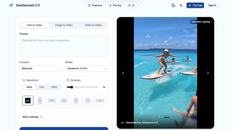Switch to the Image to Video tab
The image size is (232, 130).
[x=64, y=25]
